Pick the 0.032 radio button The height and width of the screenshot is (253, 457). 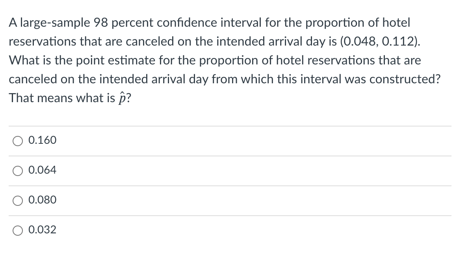point(18,230)
